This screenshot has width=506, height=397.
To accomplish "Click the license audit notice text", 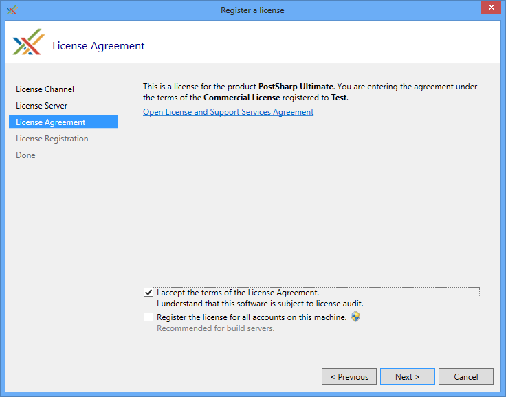I will coord(259,304).
